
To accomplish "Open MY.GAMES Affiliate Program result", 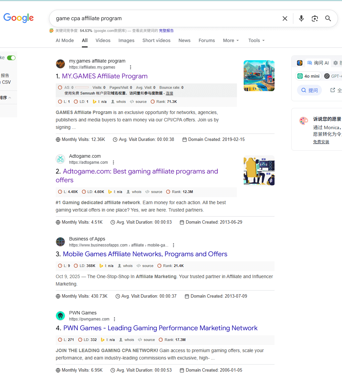I will coord(105,76).
